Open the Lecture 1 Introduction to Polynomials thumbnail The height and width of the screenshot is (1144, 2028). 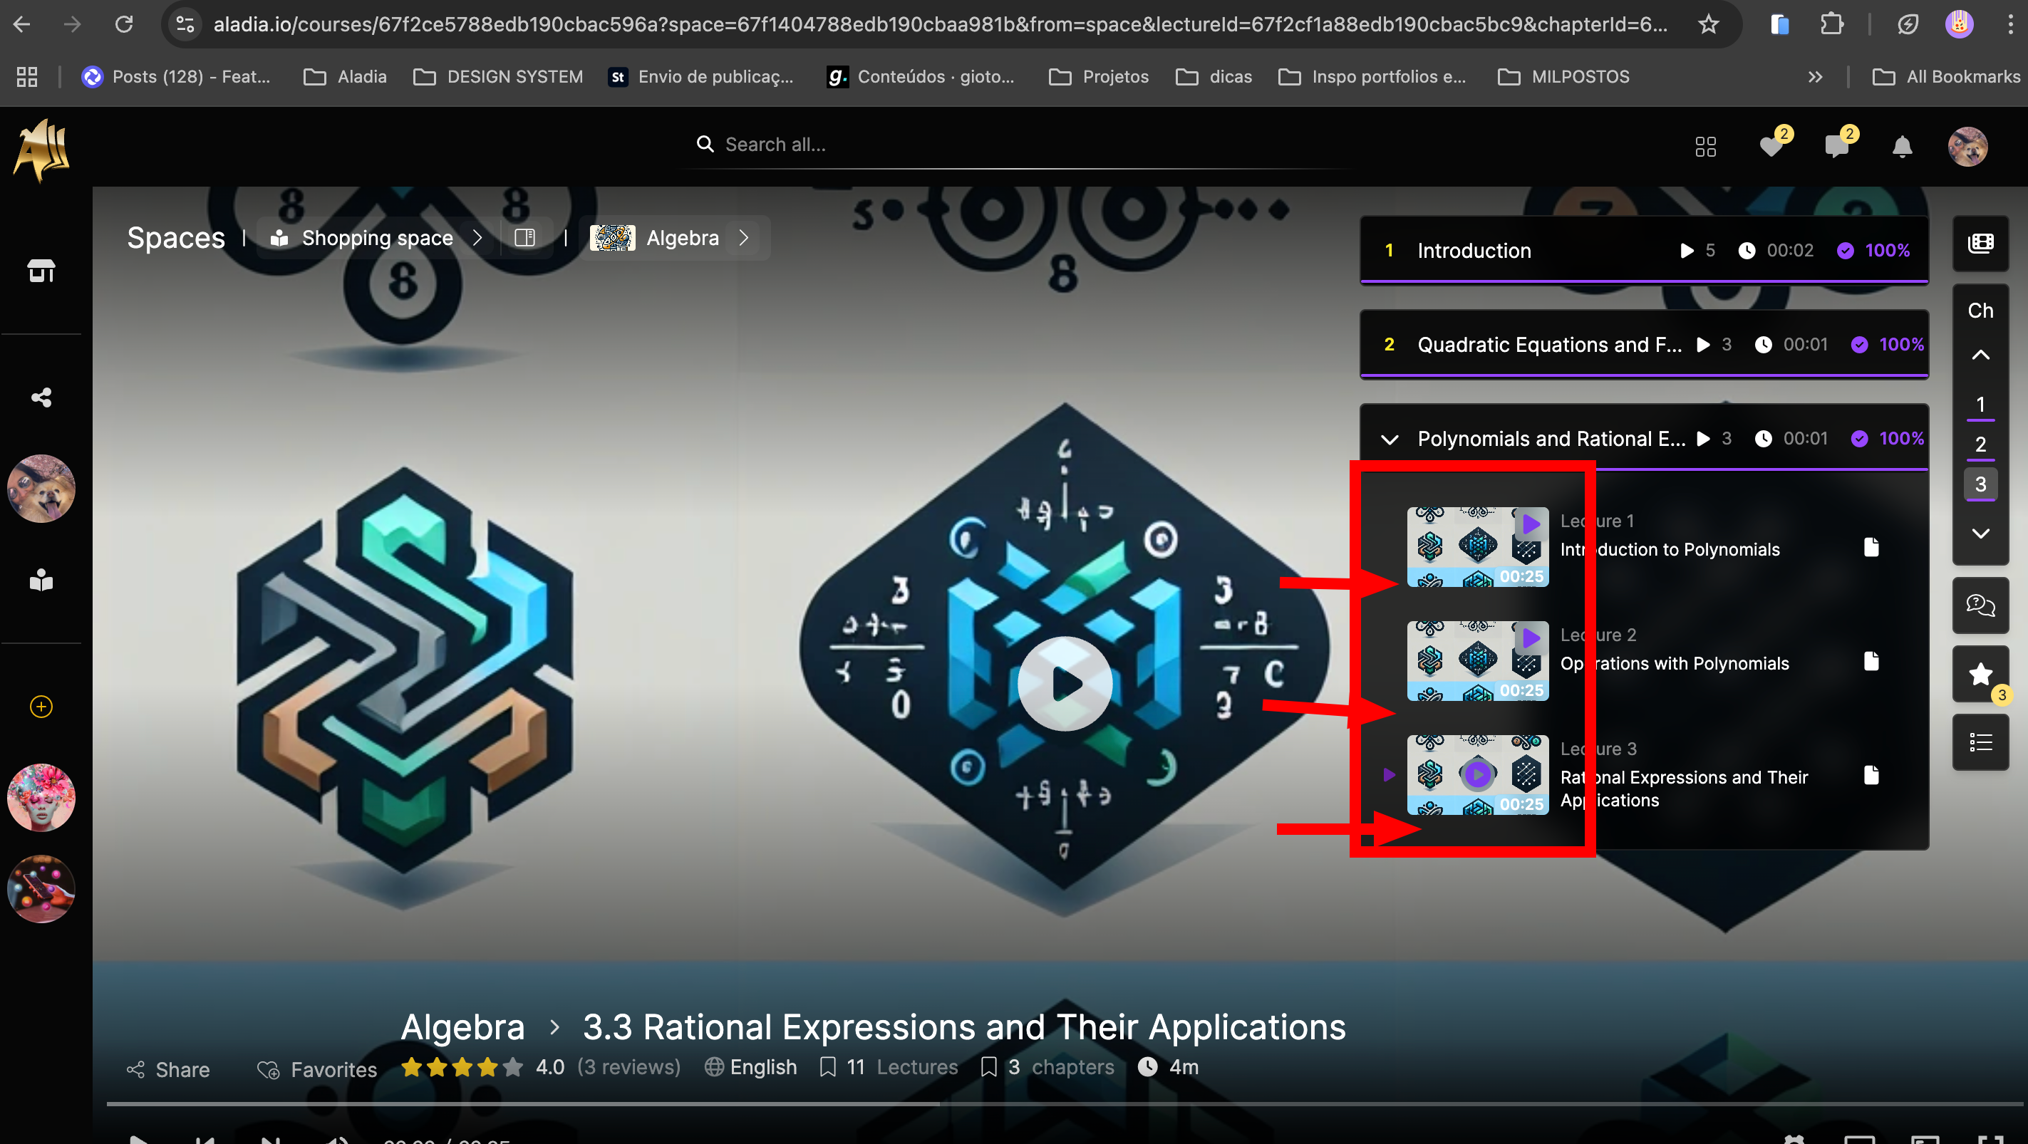(1478, 547)
